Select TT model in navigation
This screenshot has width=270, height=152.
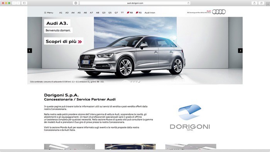[122, 13]
